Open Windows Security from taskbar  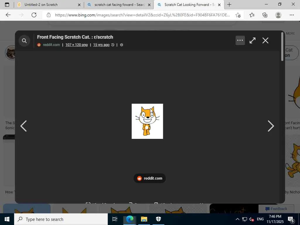click(158, 219)
